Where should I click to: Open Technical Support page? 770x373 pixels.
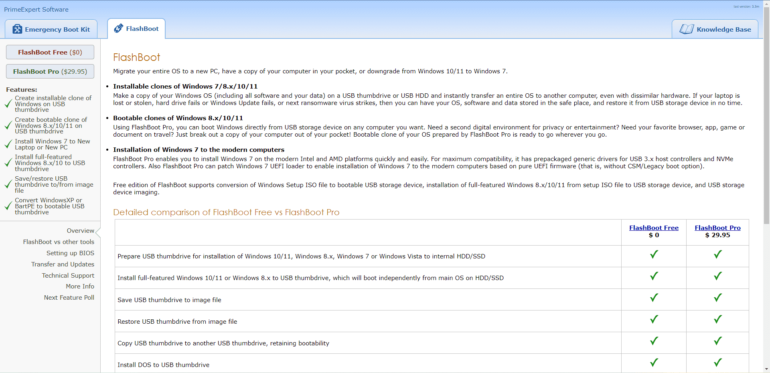68,276
